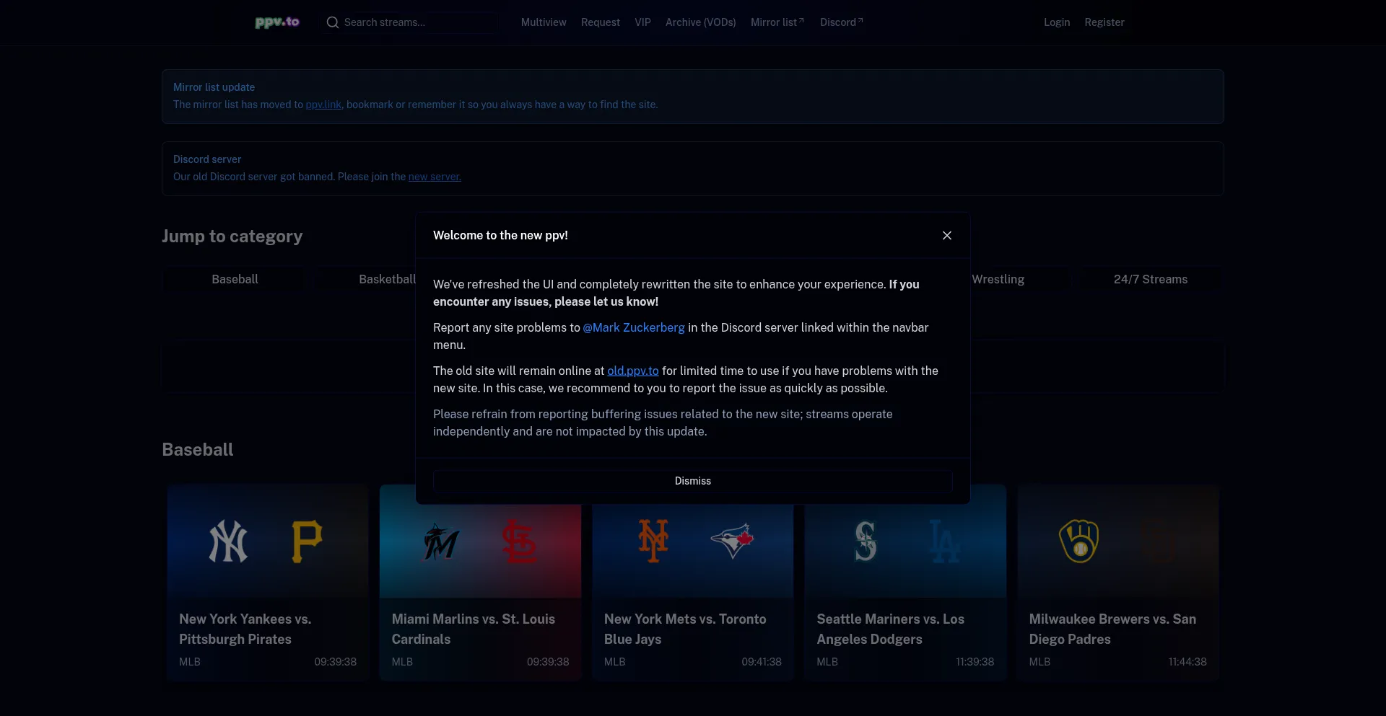Open Archive (VODs)

701,22
